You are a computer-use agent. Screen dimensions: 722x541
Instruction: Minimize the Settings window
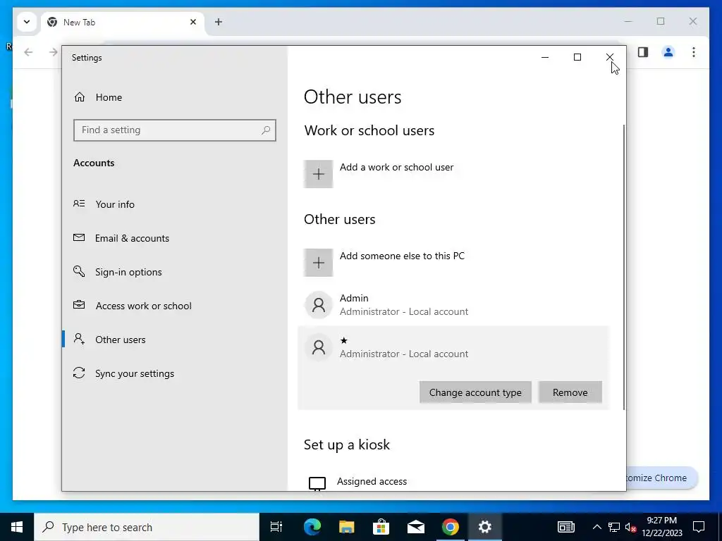[x=545, y=57]
